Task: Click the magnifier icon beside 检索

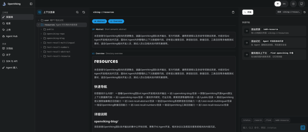Action: [3, 23]
